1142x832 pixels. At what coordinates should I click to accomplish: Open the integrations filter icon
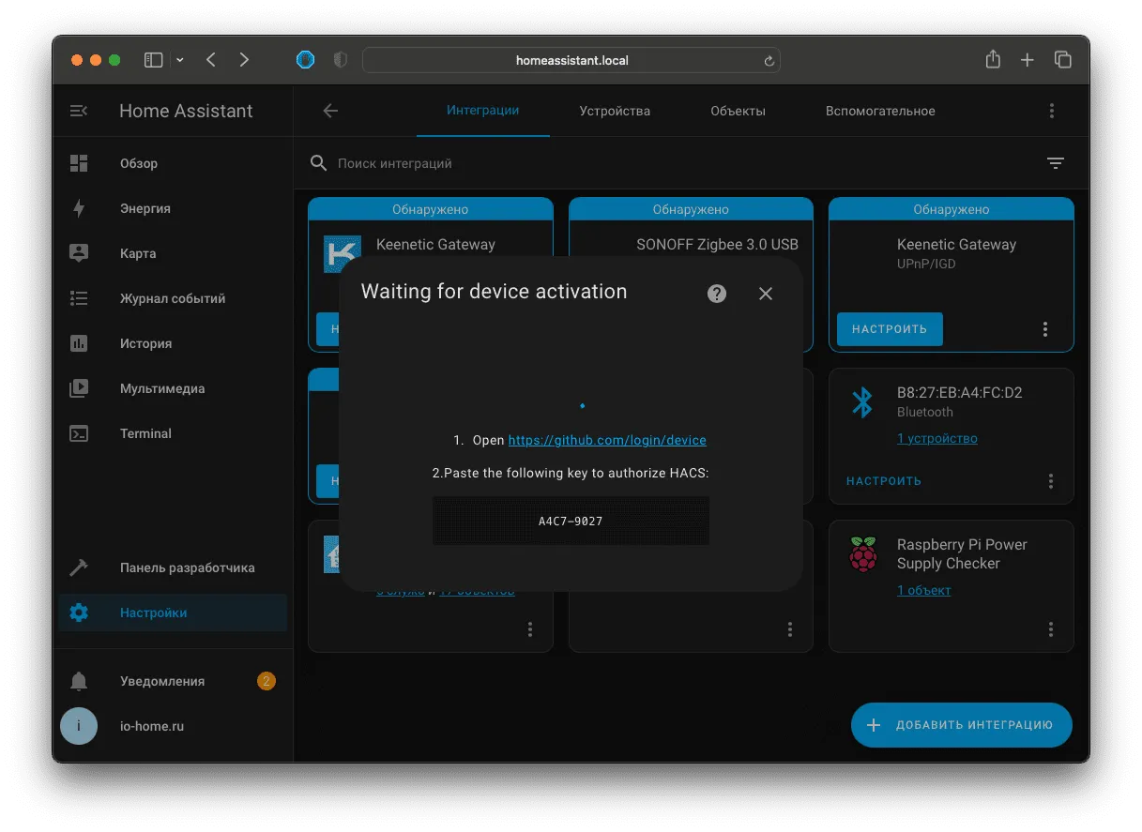click(1056, 163)
